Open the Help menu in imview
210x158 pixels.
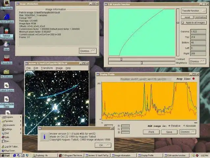point(68,68)
